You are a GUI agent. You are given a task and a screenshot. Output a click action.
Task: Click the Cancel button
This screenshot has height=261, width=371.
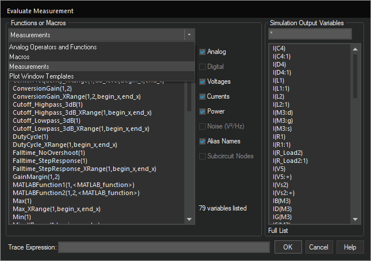pyautogui.click(x=319, y=247)
